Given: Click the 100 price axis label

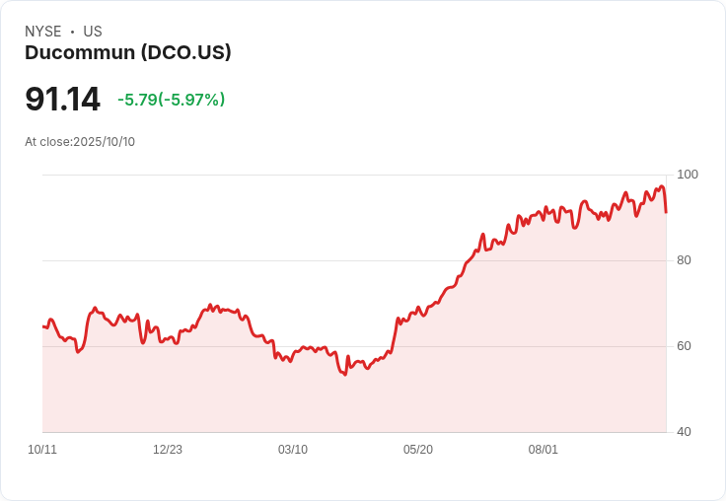Looking at the screenshot, I should pyautogui.click(x=688, y=175).
